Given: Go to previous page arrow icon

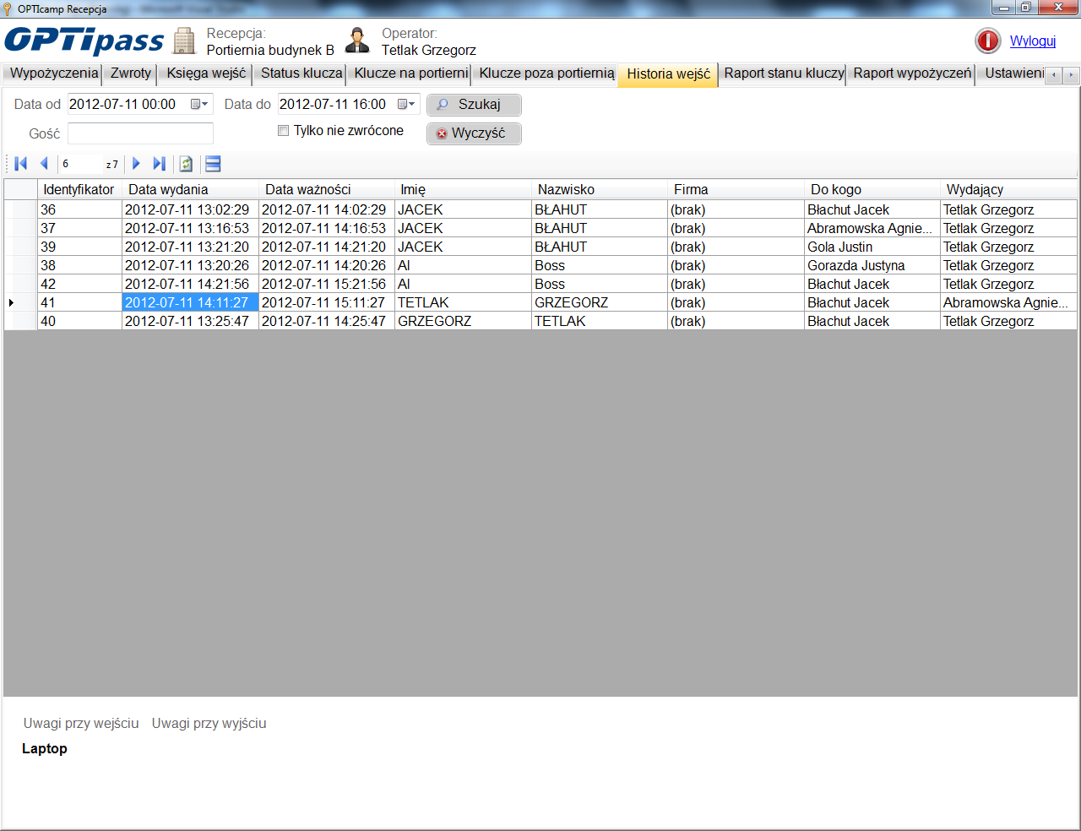Looking at the screenshot, I should tap(44, 164).
